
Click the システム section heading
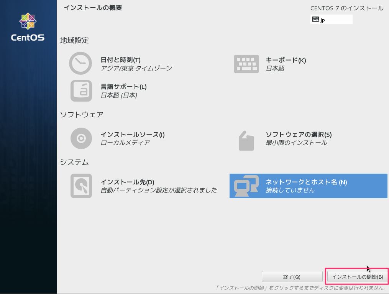pyautogui.click(x=74, y=162)
